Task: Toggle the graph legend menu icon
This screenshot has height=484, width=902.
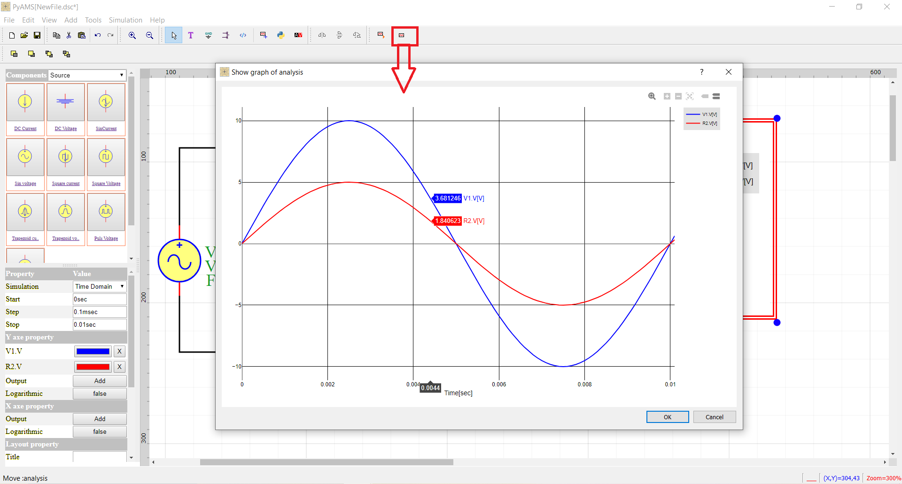Action: click(x=716, y=96)
